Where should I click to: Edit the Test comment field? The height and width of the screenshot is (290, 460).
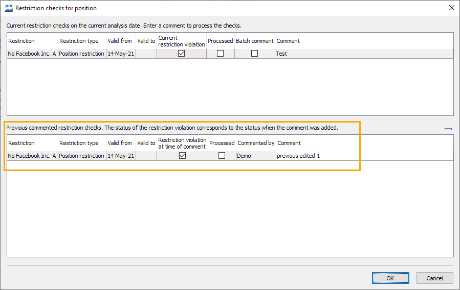pos(363,54)
